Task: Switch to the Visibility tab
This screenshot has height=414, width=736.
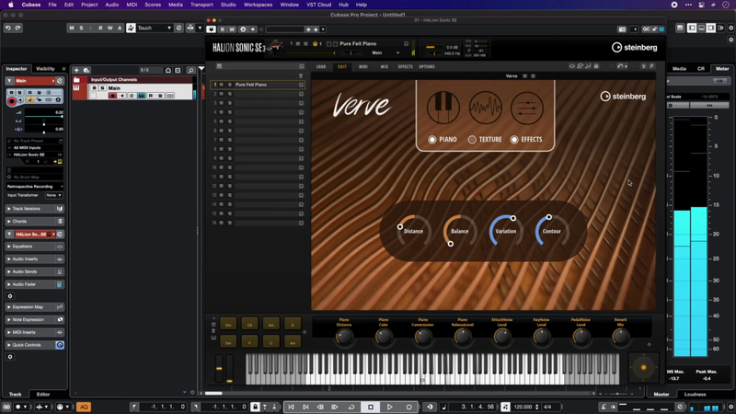Action: [45, 68]
